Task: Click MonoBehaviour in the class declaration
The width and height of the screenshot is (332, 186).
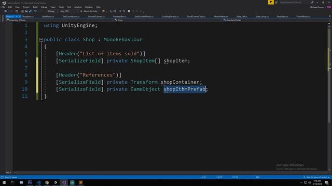Action: tap(123, 39)
